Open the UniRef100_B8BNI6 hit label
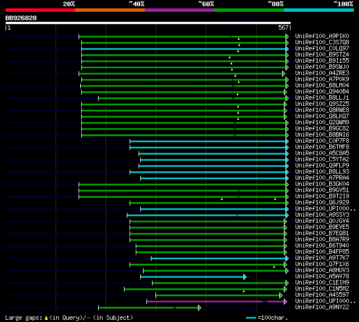This screenshot has height=322, width=359. [322, 135]
